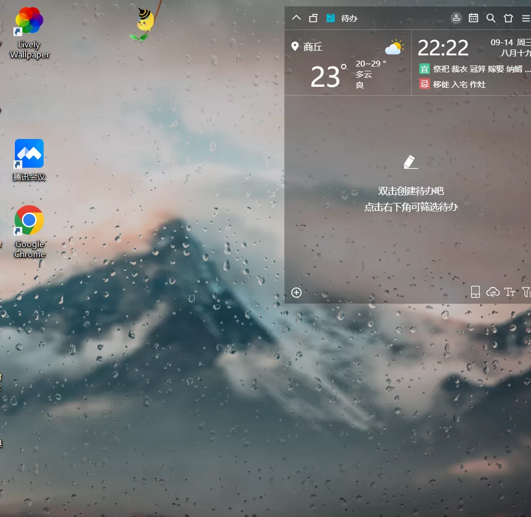The height and width of the screenshot is (517, 531).
Task: Click the 商丘 location label
Action: [x=312, y=47]
